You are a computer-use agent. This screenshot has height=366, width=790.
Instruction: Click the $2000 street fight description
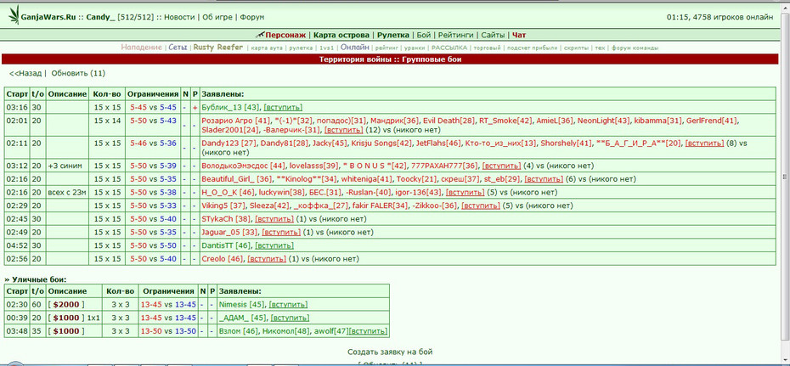66,305
